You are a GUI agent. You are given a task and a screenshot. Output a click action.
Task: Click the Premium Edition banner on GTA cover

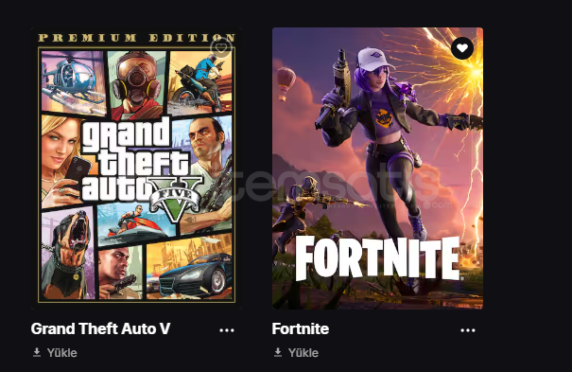[137, 38]
